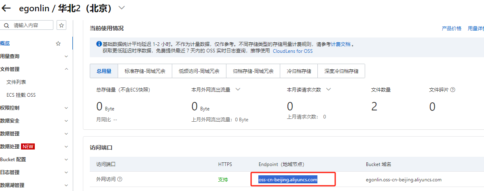Collapse the 文件管理 sidebar section
The height and width of the screenshot is (191, 484).
(66, 69)
